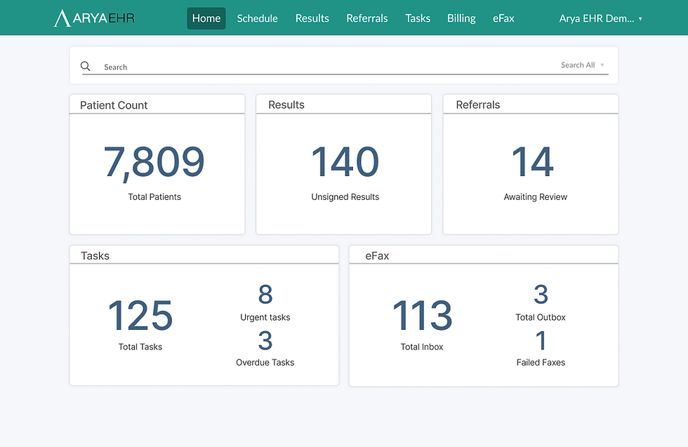Click the 14 awaiting review count
The image size is (688, 447).
[x=532, y=162]
